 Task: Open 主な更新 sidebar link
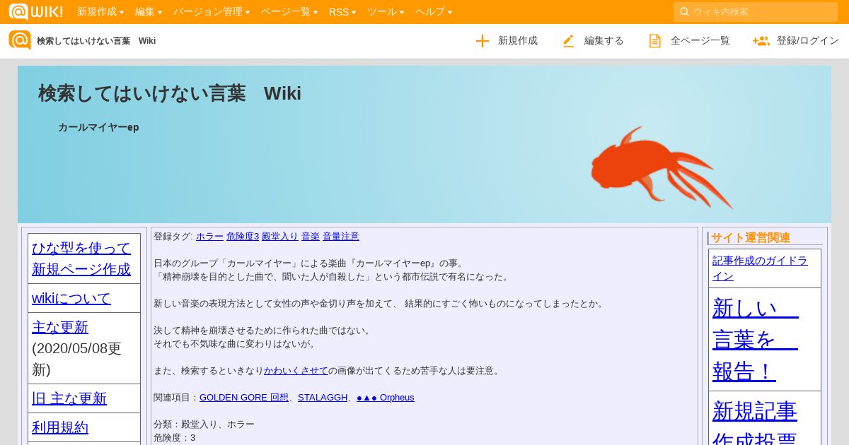tap(60, 327)
